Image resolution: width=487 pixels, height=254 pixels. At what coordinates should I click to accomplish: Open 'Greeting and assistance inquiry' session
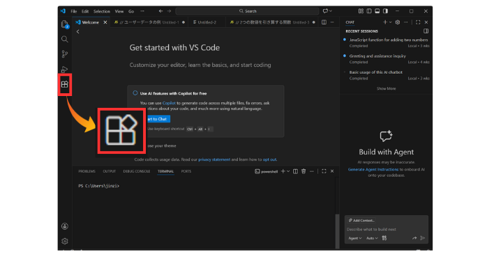coord(387,59)
